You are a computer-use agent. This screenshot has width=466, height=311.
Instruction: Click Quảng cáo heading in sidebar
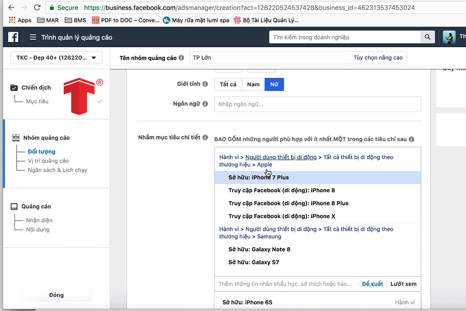pyautogui.click(x=36, y=206)
